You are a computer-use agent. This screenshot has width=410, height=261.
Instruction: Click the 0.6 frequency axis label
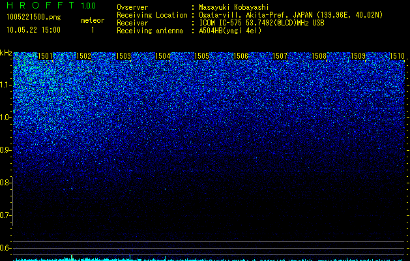pyautogui.click(x=5, y=248)
